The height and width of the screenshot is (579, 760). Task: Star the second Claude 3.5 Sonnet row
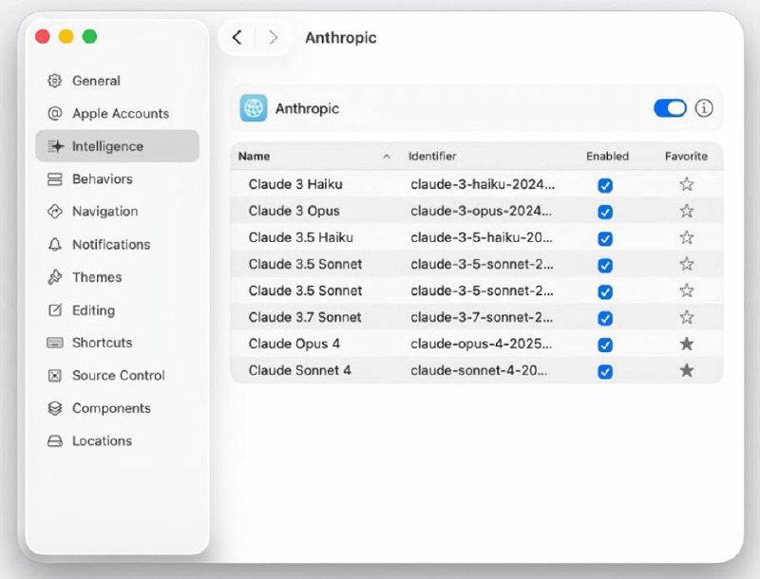686,290
